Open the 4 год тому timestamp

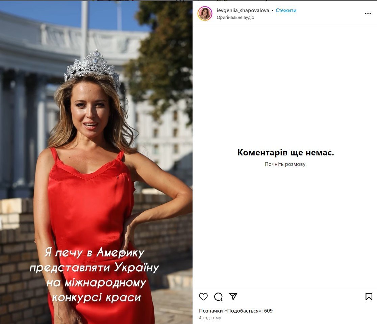point(210,318)
